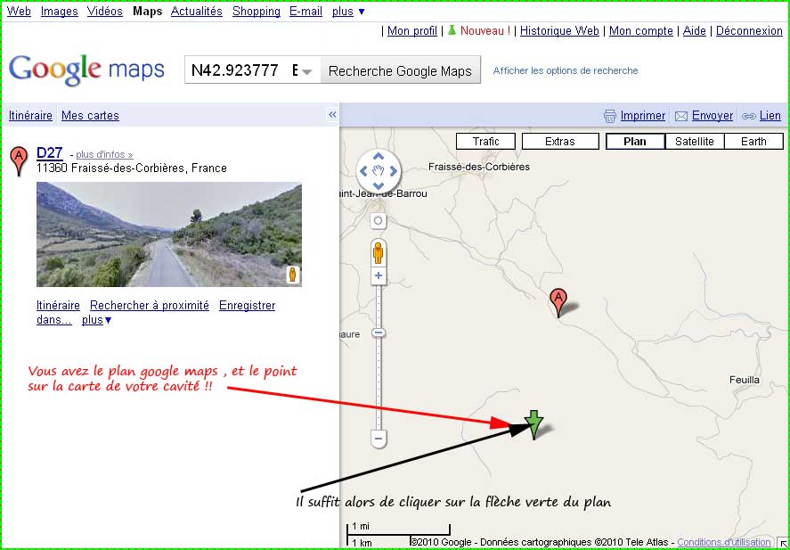Click the Imprimer link
Image resolution: width=790 pixels, height=550 pixels.
point(643,116)
